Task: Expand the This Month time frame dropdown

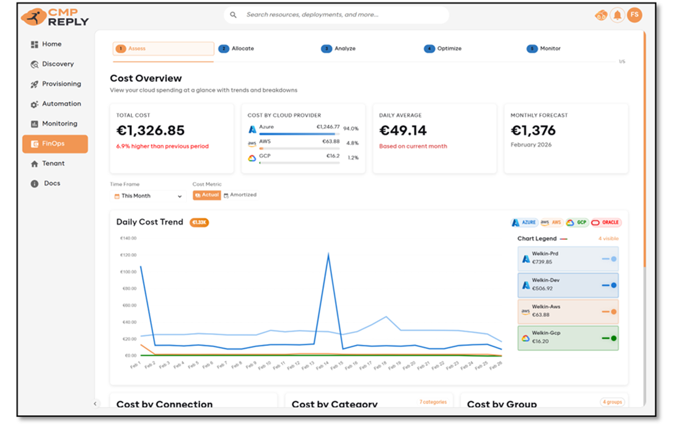Action: click(x=149, y=196)
